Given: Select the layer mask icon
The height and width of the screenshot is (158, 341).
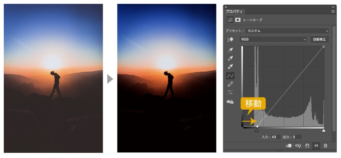Looking at the screenshot, I should [x=238, y=20].
